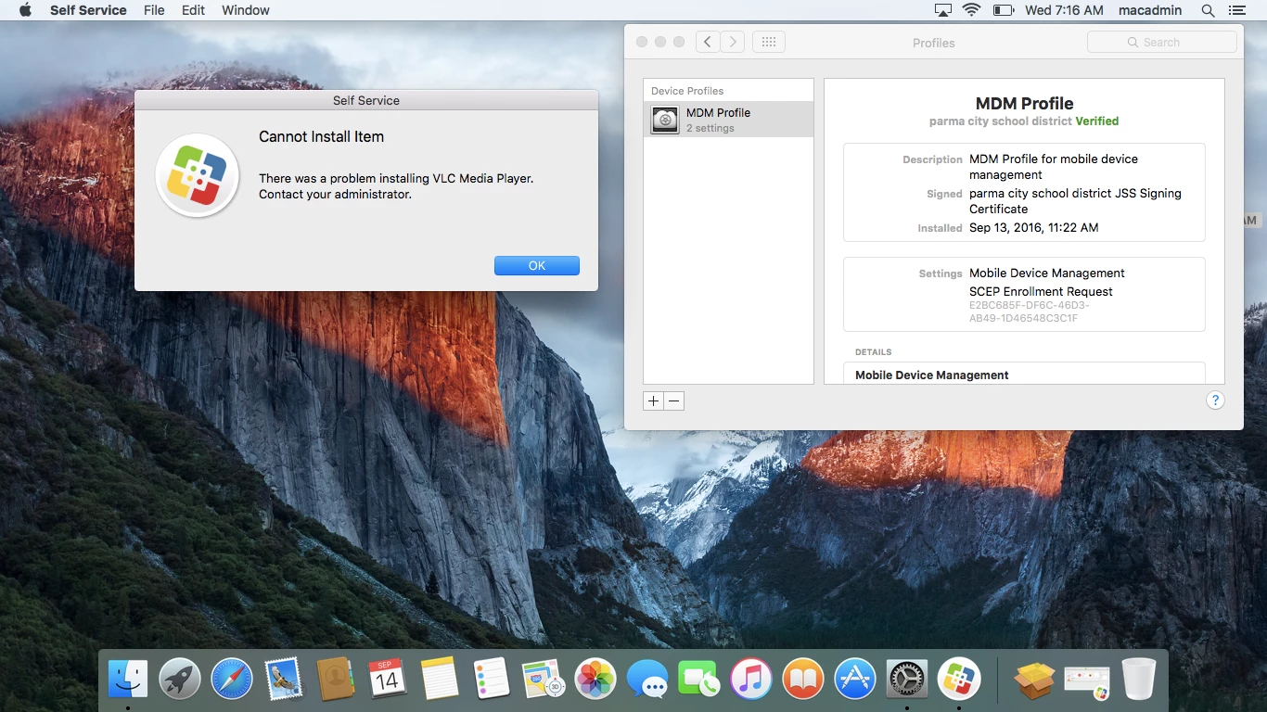Check the battery status icon
Screen dimensions: 1267x712
[1004, 10]
